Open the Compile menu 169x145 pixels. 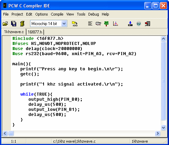[57, 14]
